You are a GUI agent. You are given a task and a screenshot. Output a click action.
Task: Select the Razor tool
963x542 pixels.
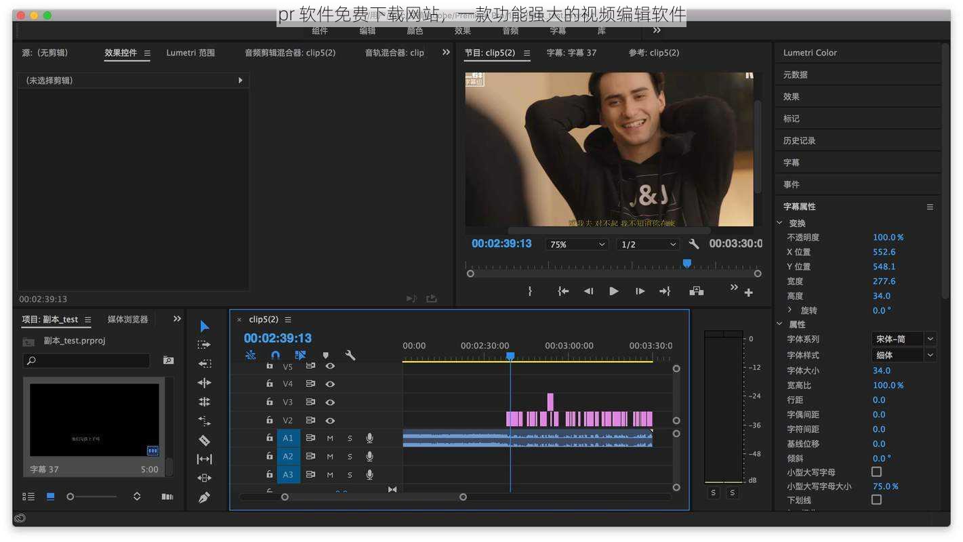[x=204, y=440]
